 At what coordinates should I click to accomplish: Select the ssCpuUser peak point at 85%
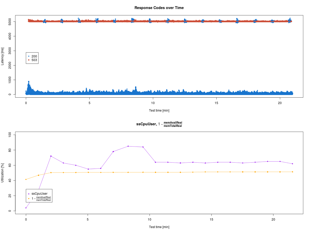128,146
